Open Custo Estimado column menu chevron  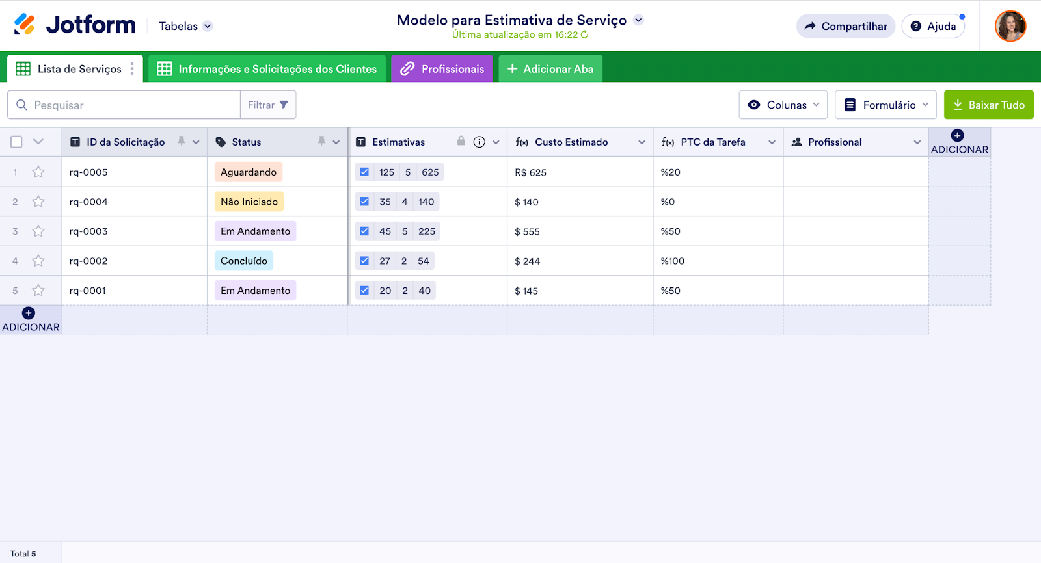642,142
